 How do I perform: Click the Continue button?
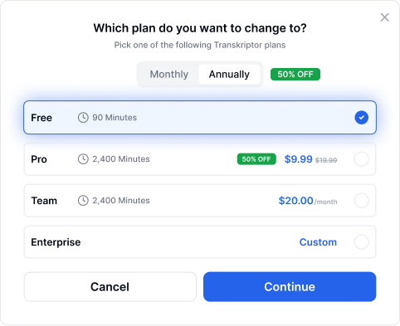click(290, 287)
